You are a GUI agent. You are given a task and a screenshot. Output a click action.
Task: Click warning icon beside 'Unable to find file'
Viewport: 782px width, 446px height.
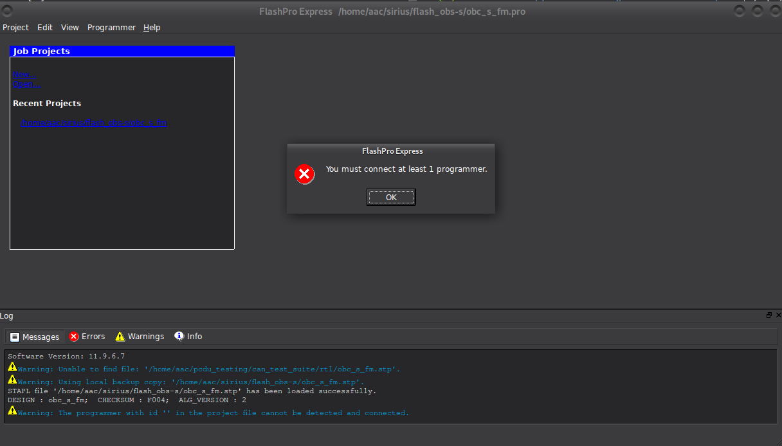click(x=12, y=367)
